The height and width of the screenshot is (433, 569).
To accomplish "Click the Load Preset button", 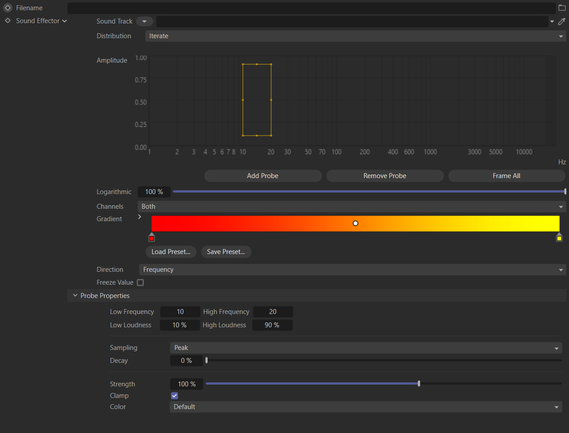I will point(171,252).
